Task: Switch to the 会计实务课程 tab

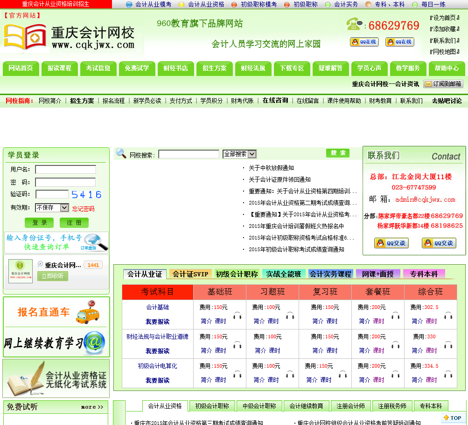Action: (331, 274)
